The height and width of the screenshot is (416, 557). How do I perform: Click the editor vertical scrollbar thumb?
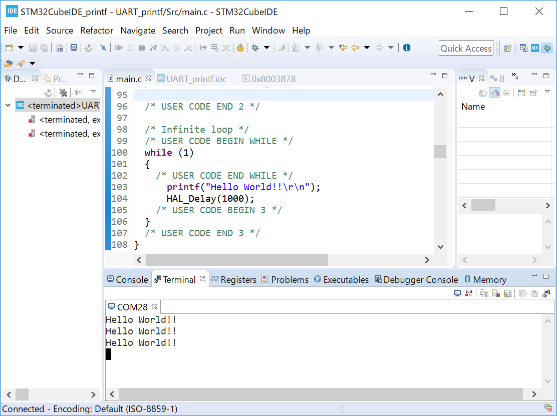pyautogui.click(x=440, y=152)
